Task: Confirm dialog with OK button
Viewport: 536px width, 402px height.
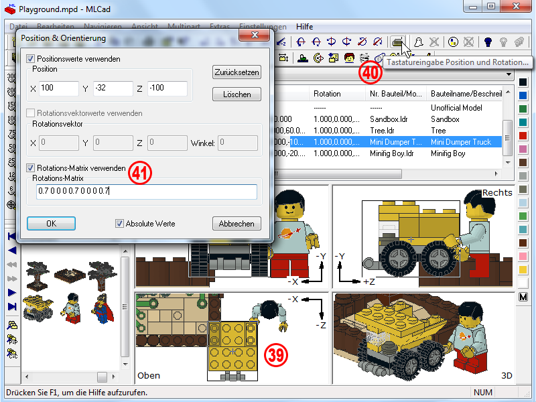Action: [52, 224]
